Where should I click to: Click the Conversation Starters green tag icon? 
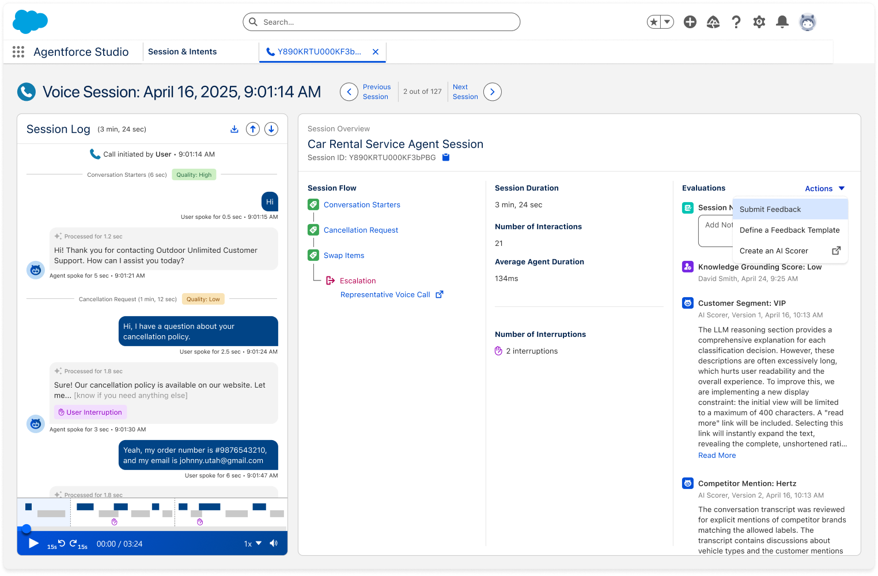coord(313,204)
